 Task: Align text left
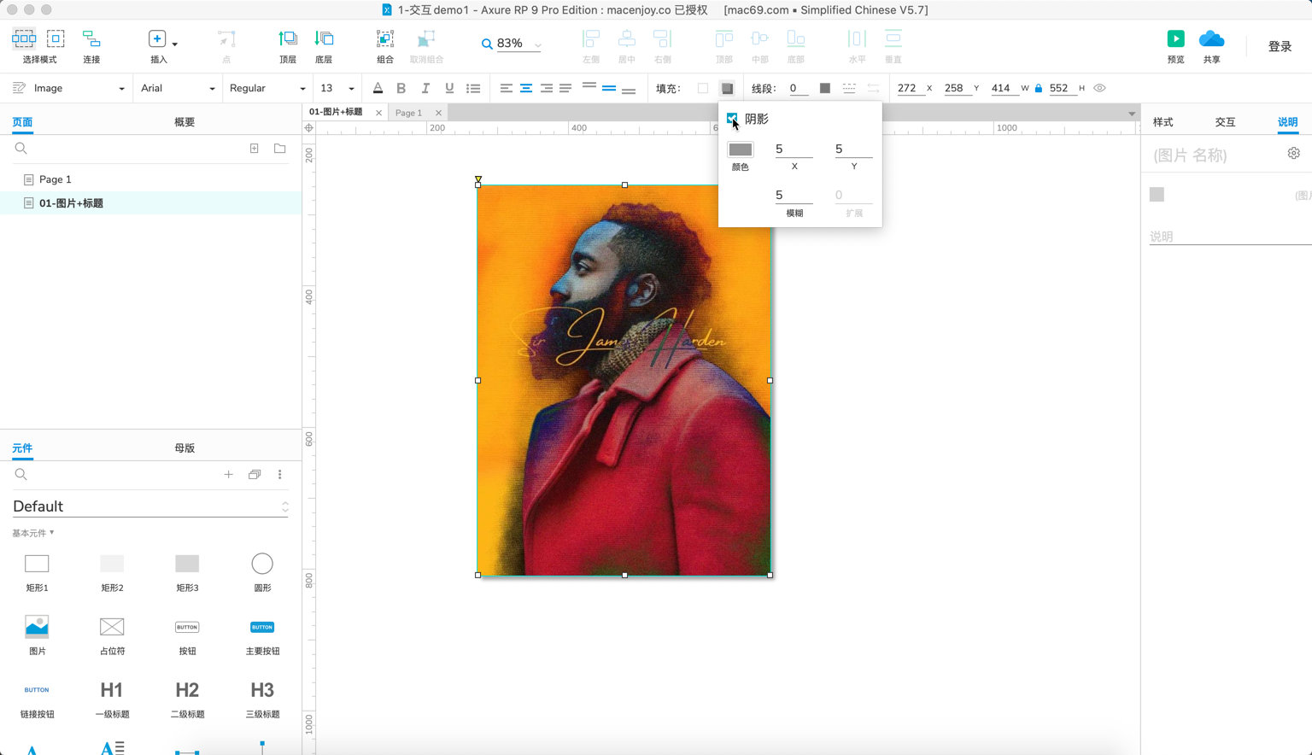point(507,88)
